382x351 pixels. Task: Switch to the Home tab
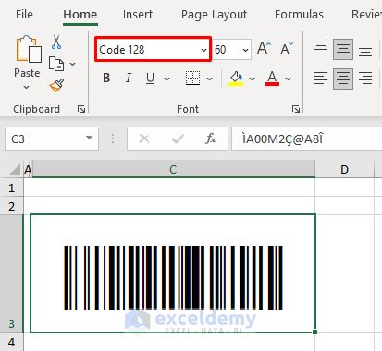80,15
